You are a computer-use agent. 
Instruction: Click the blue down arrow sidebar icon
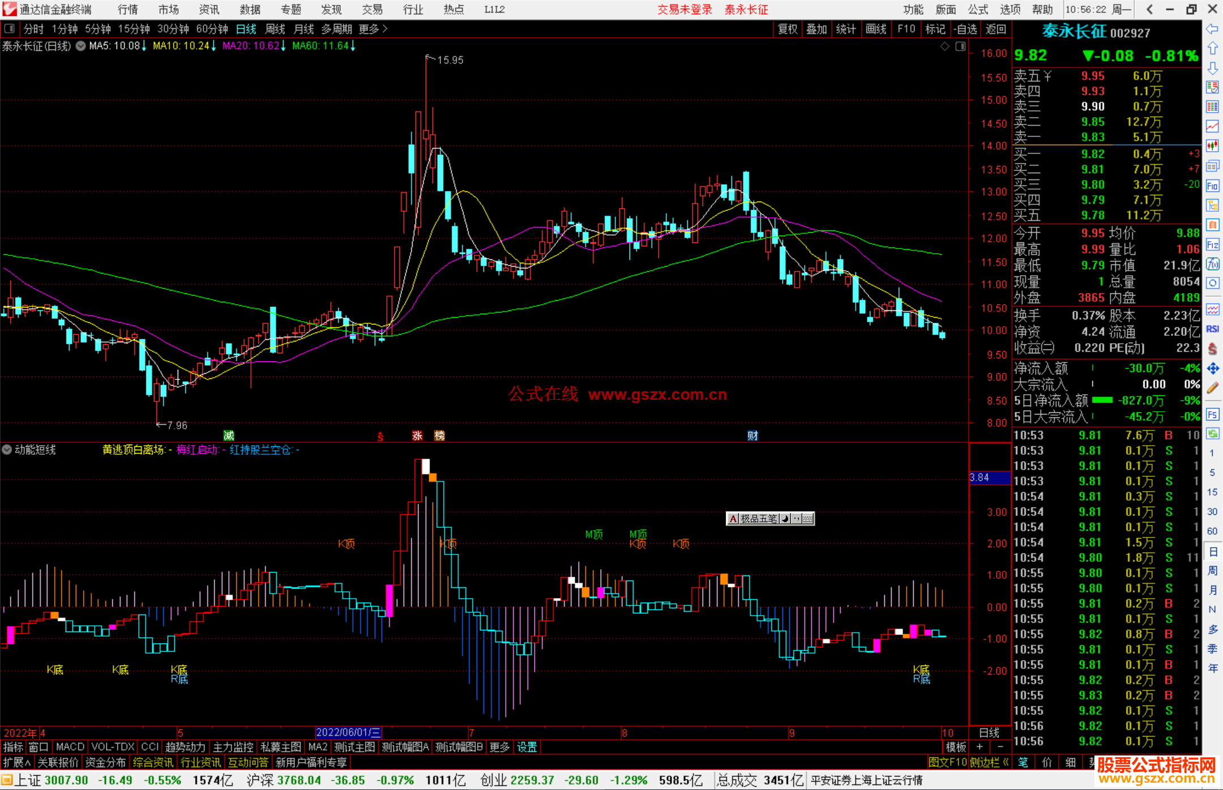point(1212,69)
